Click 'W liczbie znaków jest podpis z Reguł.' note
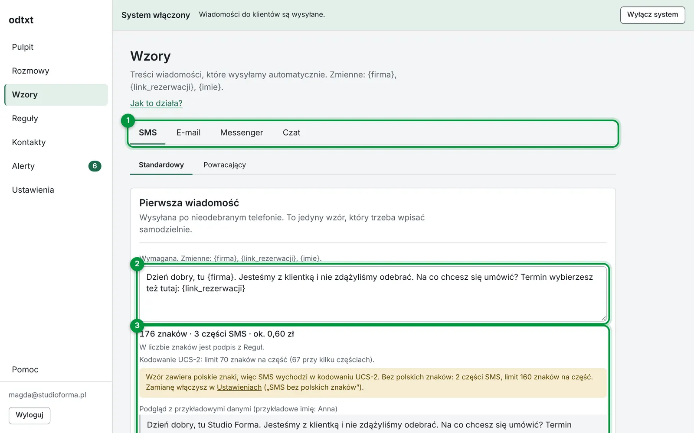Screen dimensions: 694x433 202,347
